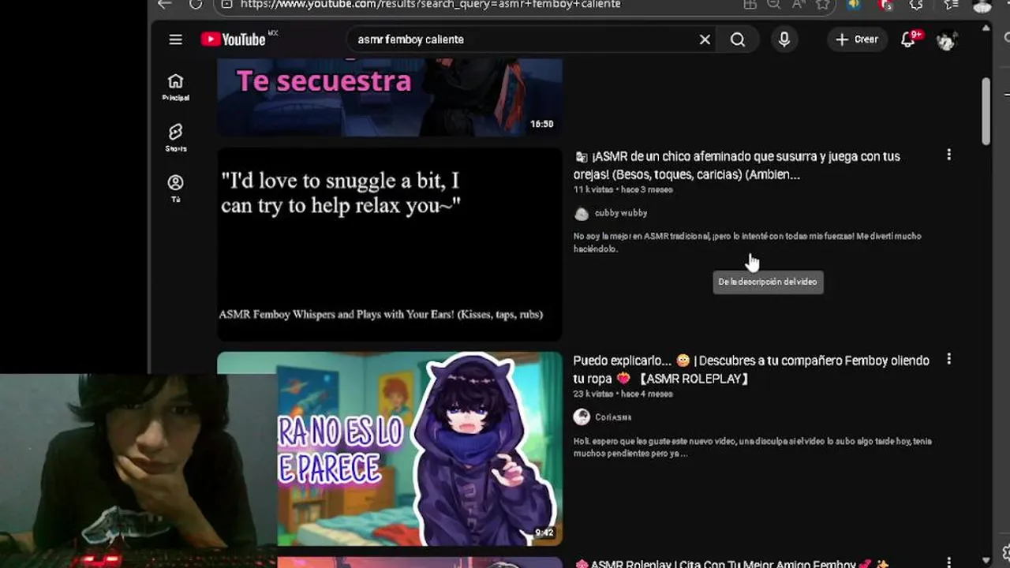
Task: Click the 16:50 duration badge
Action: coord(541,124)
